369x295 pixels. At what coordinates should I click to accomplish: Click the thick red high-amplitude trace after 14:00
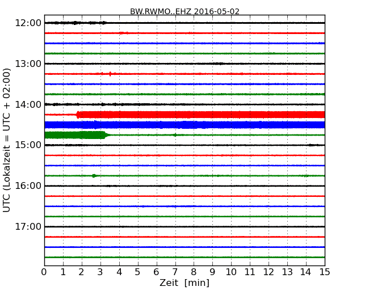click(201, 115)
